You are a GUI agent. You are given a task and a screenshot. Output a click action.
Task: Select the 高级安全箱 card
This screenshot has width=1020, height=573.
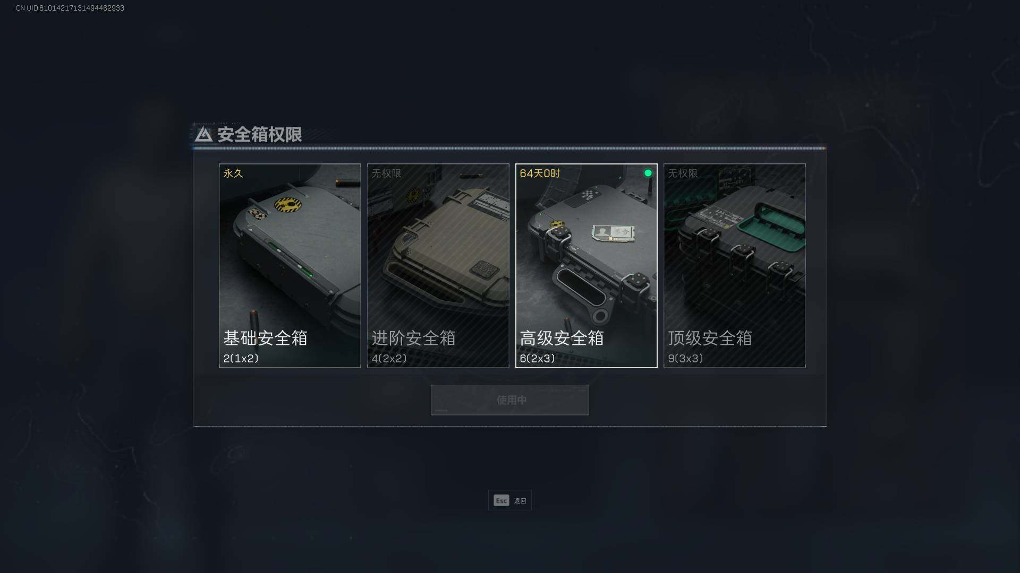click(586, 265)
